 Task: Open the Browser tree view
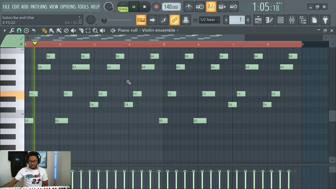click(x=303, y=20)
